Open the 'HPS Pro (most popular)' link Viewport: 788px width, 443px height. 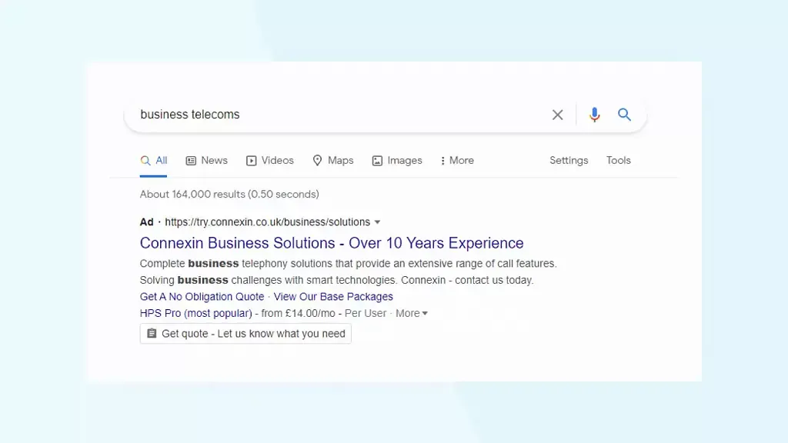click(196, 314)
